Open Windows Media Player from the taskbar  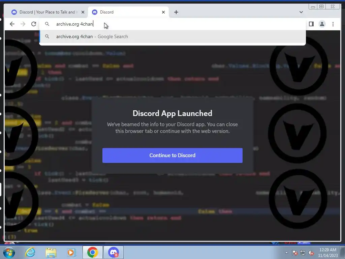(x=71, y=252)
